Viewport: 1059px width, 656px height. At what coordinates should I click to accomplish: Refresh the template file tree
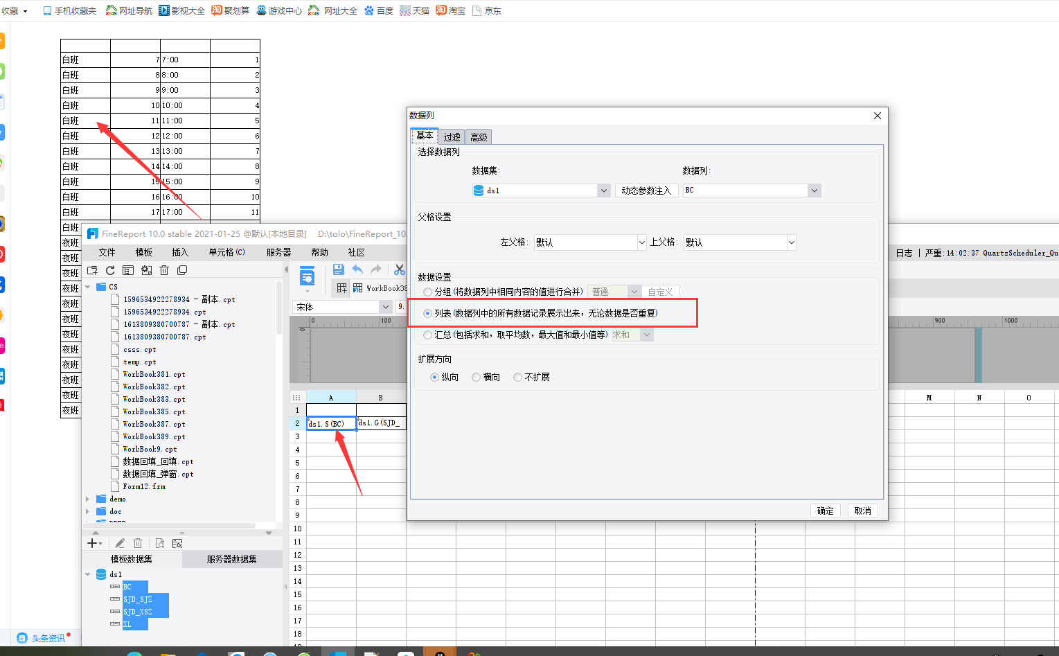coord(110,270)
